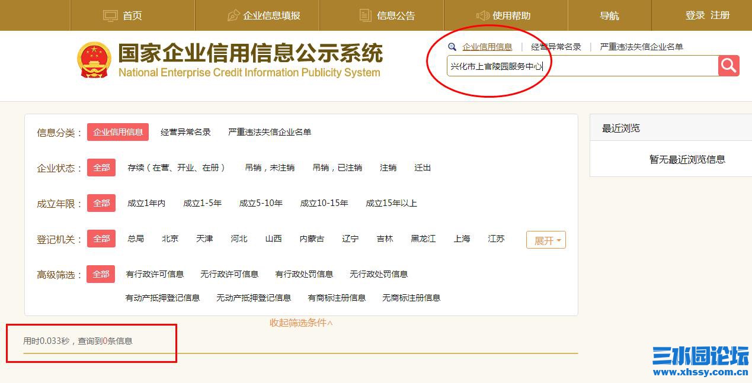Filter by 有行政许可信息
Image resolution: width=752 pixels, height=383 pixels.
(x=155, y=274)
